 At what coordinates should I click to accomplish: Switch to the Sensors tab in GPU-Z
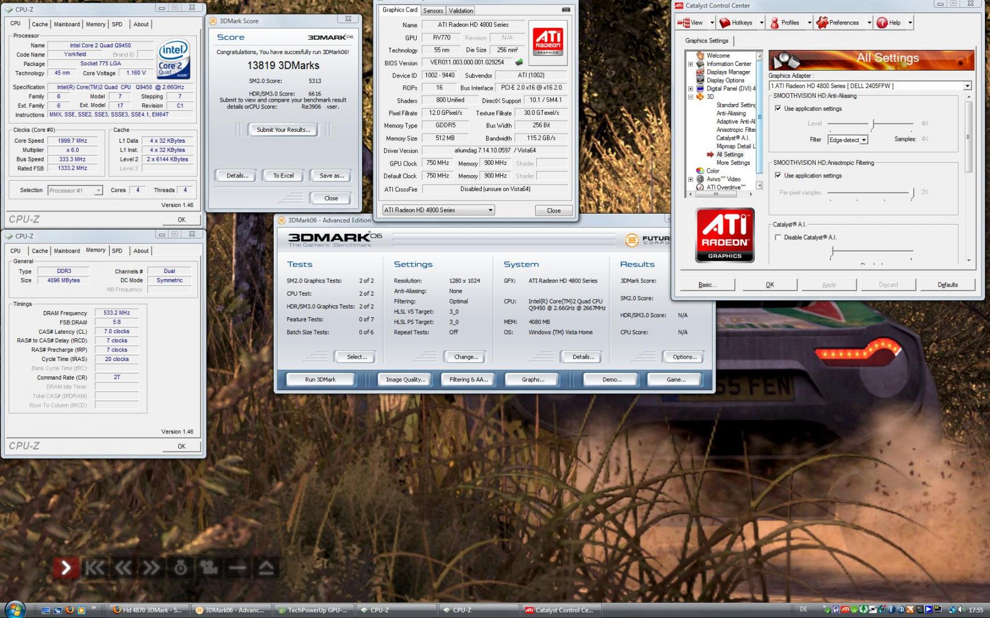coord(433,11)
